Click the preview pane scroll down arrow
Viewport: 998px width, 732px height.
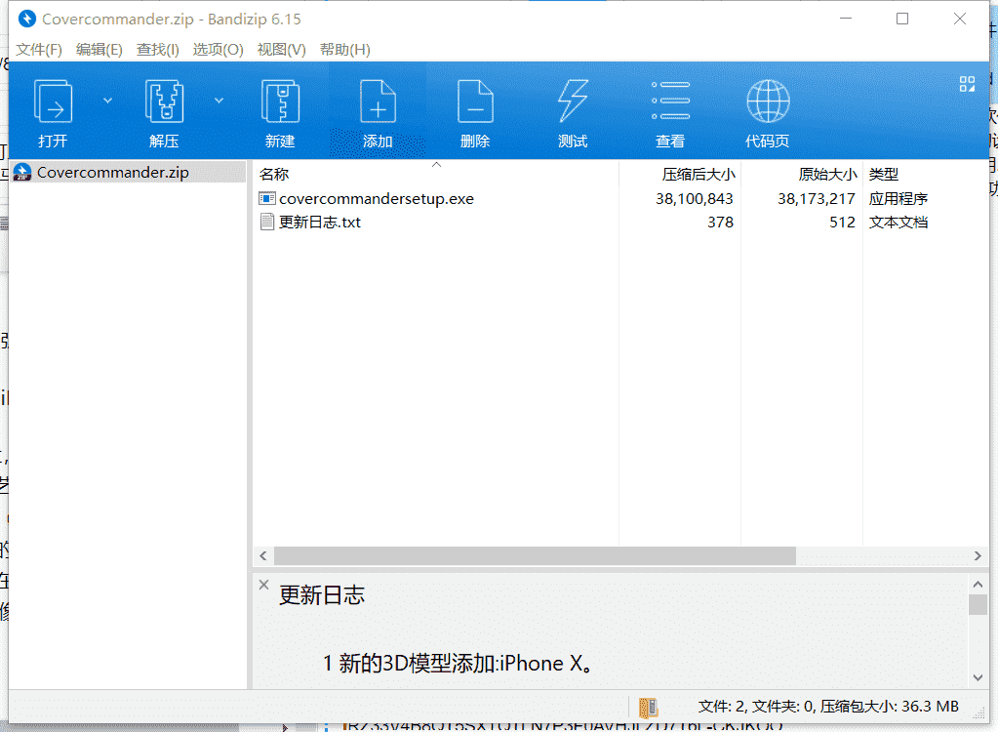978,678
